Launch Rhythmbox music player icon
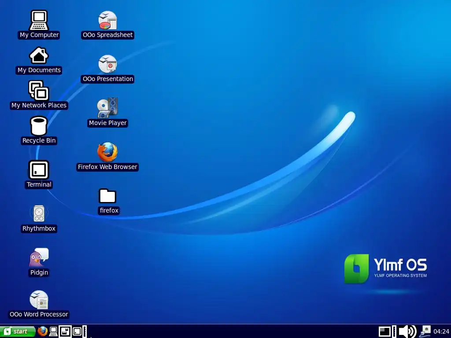 [x=39, y=213]
